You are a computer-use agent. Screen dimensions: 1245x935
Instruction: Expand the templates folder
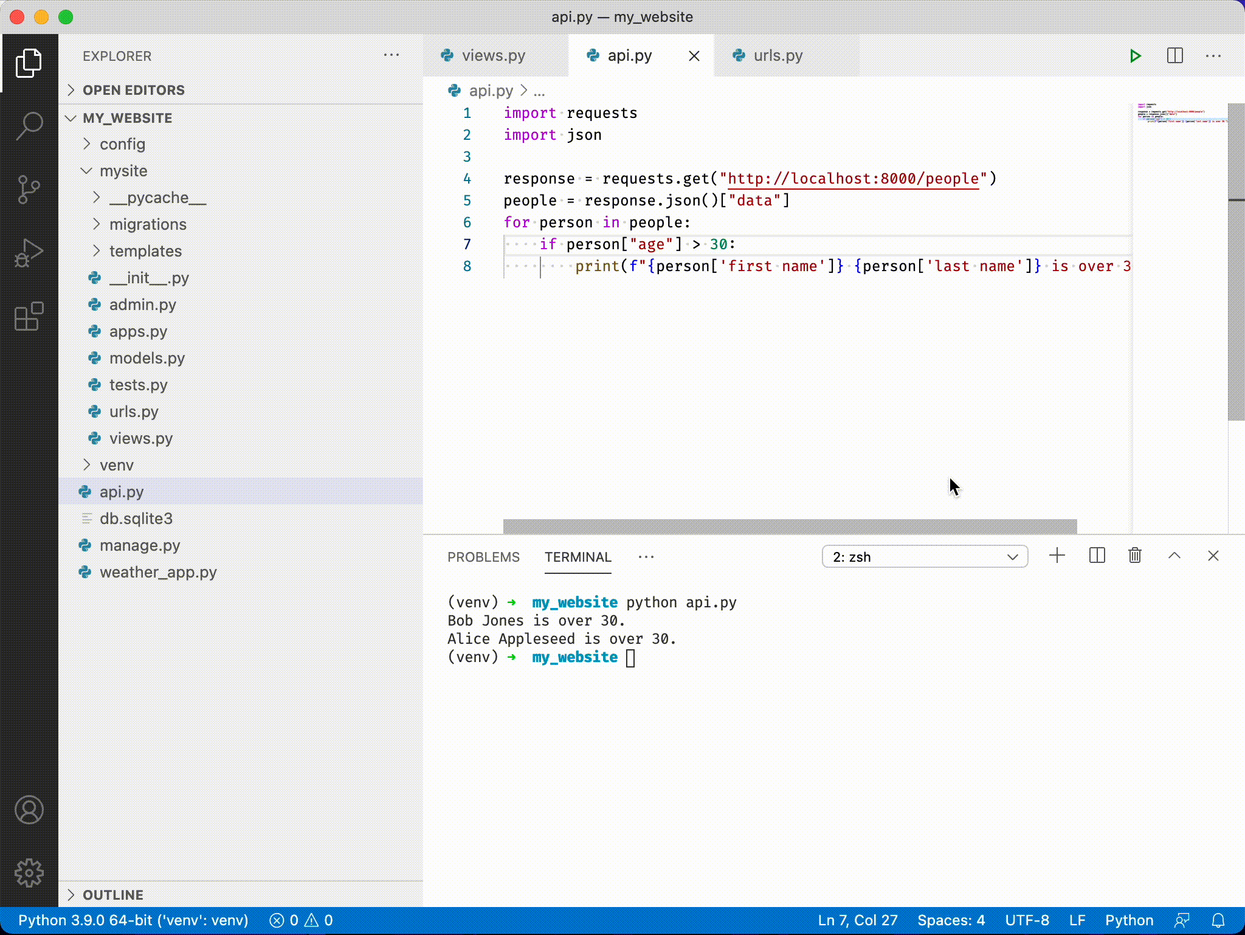pyautogui.click(x=145, y=251)
